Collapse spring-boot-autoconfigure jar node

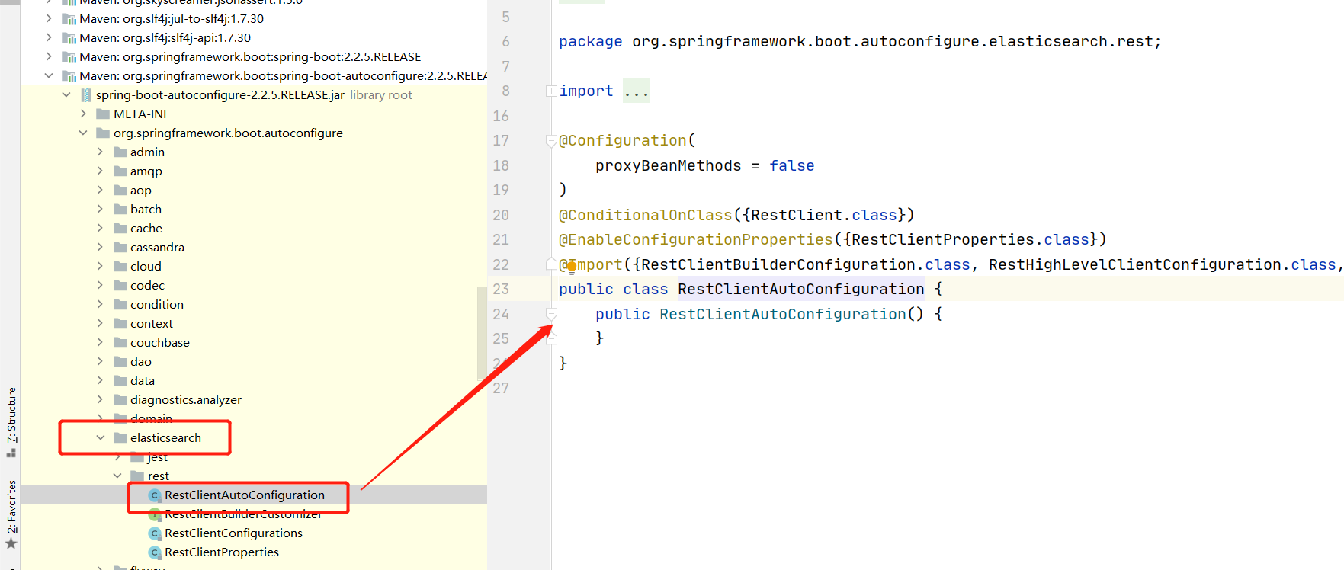click(x=66, y=95)
